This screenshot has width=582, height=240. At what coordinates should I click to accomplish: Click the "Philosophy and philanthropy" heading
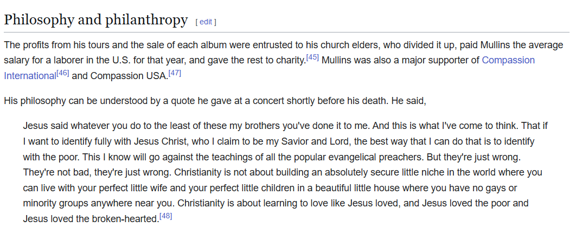95,20
